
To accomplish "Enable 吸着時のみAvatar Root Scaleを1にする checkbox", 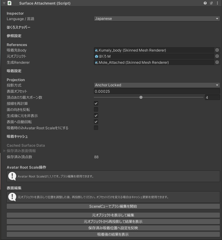I will 96,128.
